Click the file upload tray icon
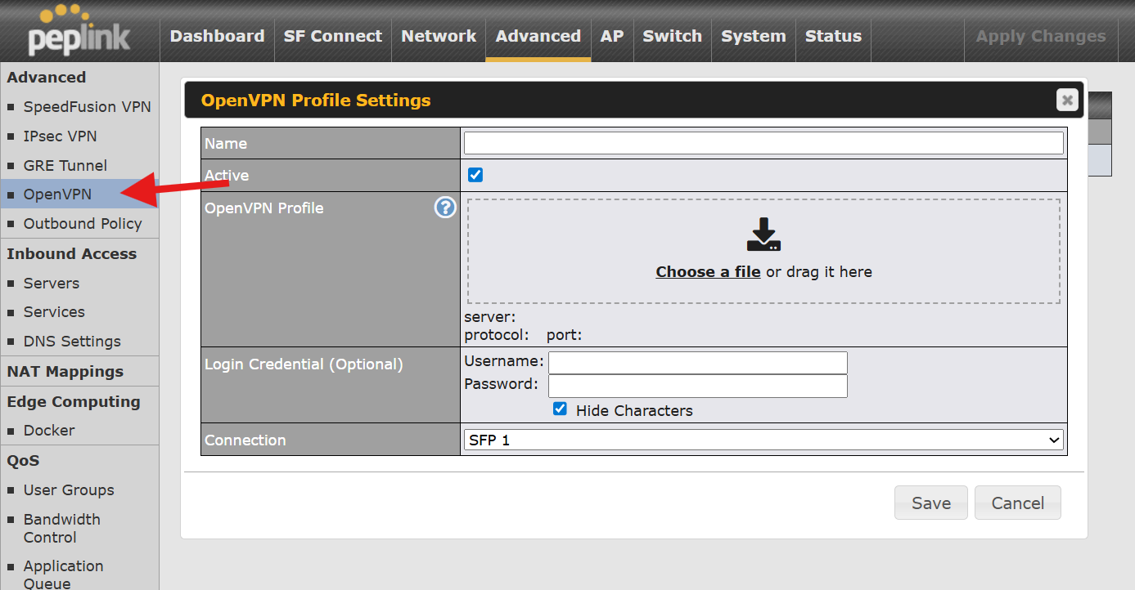Viewport: 1135px width, 590px height. point(763,235)
